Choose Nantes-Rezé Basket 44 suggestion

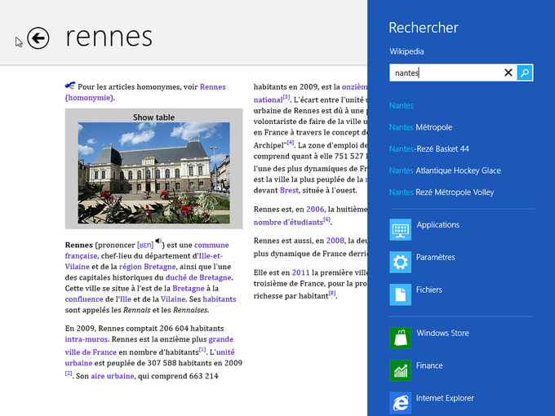pyautogui.click(x=429, y=148)
